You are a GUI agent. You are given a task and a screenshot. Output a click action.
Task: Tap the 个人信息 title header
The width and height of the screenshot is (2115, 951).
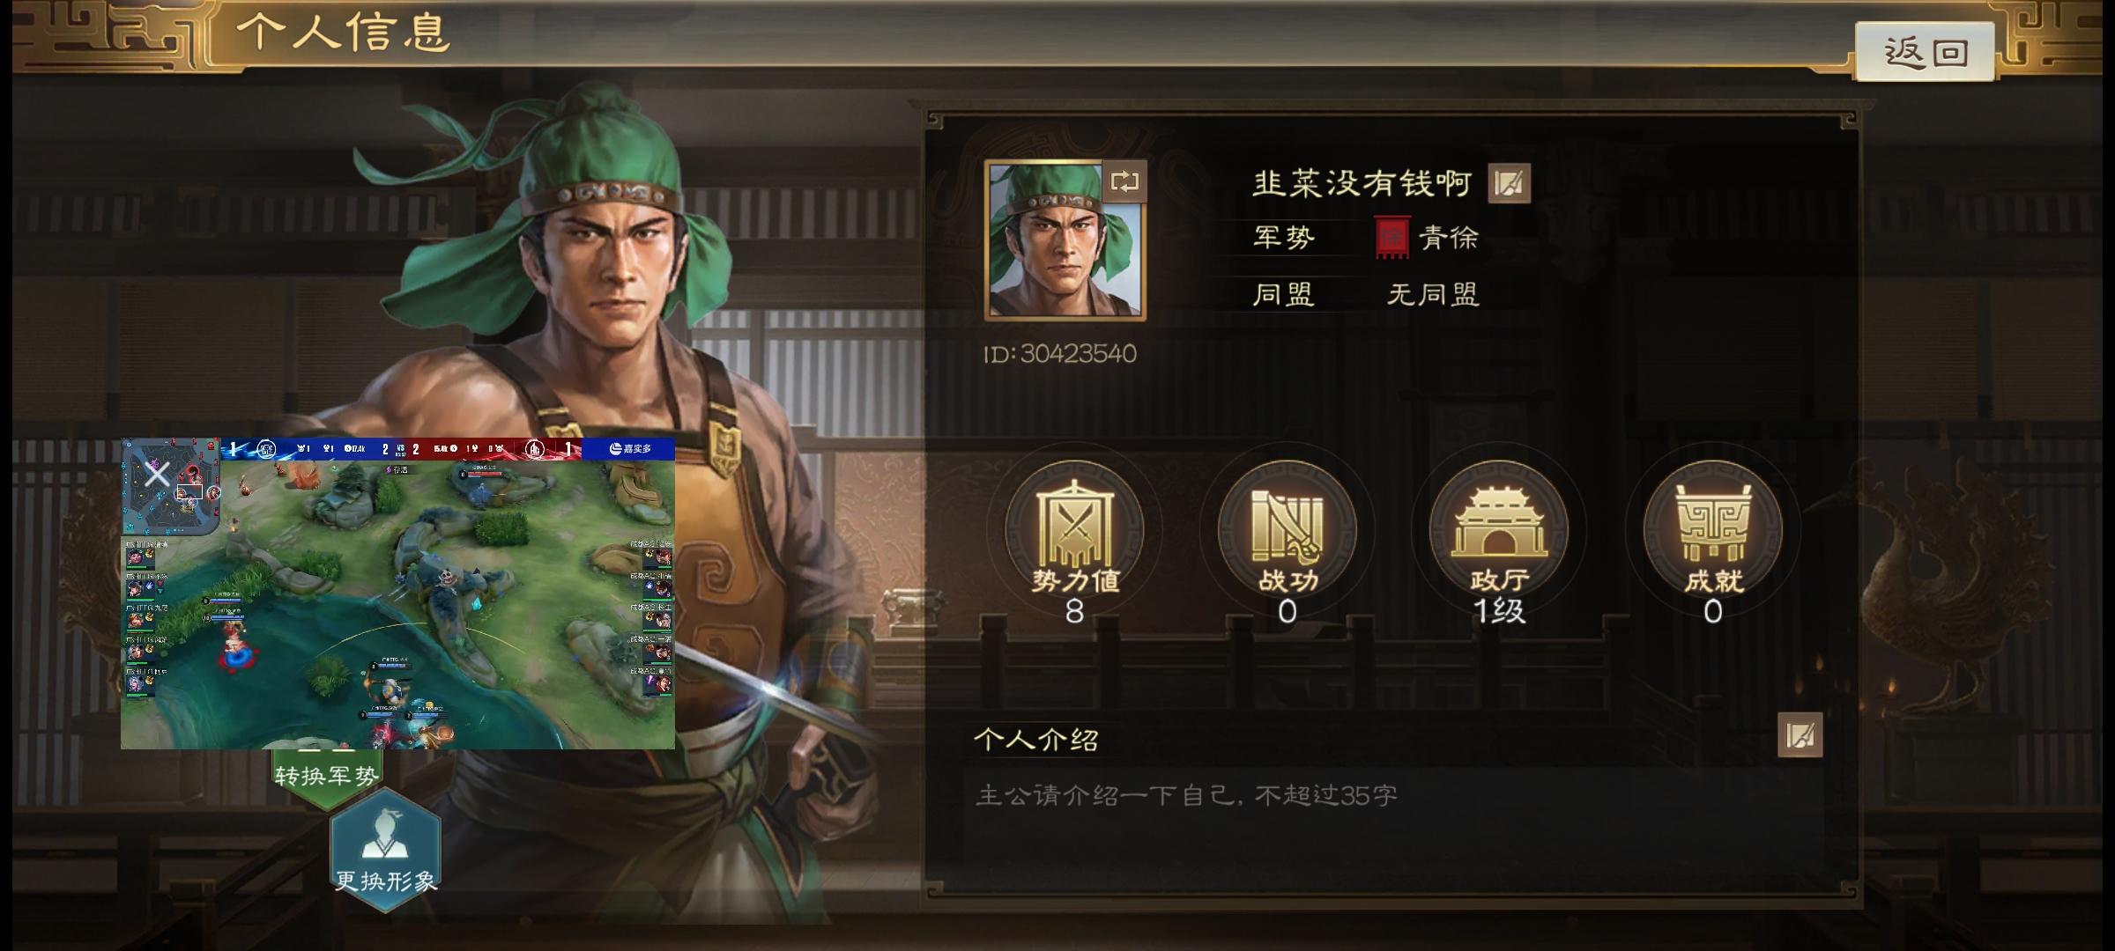pyautogui.click(x=344, y=33)
